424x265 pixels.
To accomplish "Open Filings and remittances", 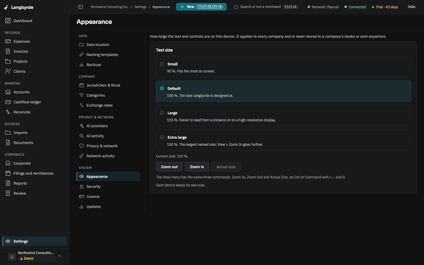I will 34,173.
